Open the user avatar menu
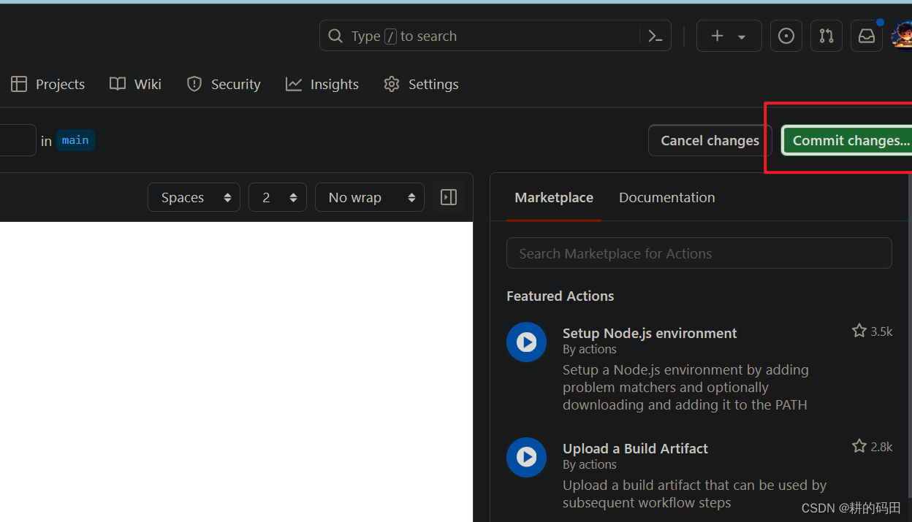The image size is (912, 522). 902,36
